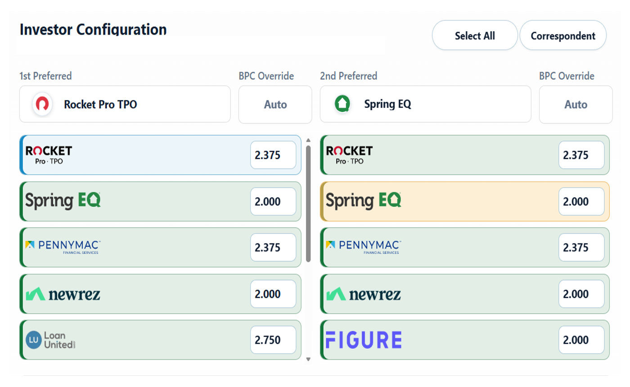Click Spring EQ green house icon in 2nd Preferred
The height and width of the screenshot is (387, 630).
point(342,104)
